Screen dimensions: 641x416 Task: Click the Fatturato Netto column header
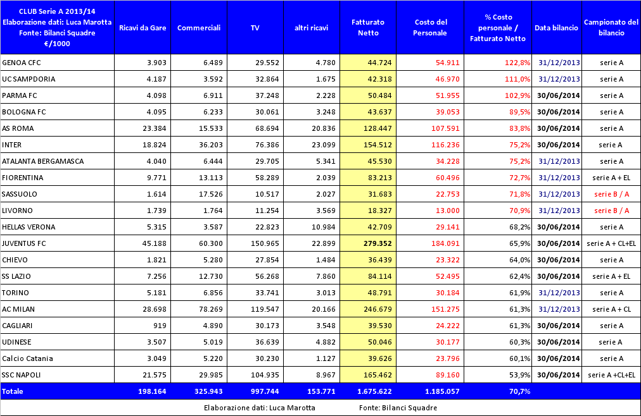coord(368,28)
